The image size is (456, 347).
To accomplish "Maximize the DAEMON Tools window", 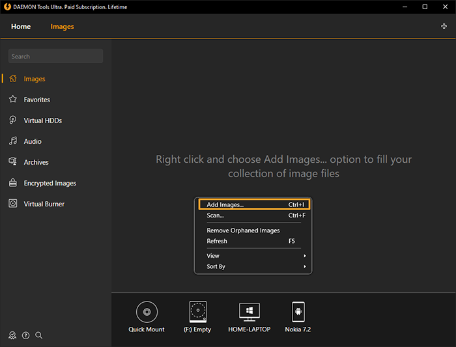I will [x=425, y=7].
